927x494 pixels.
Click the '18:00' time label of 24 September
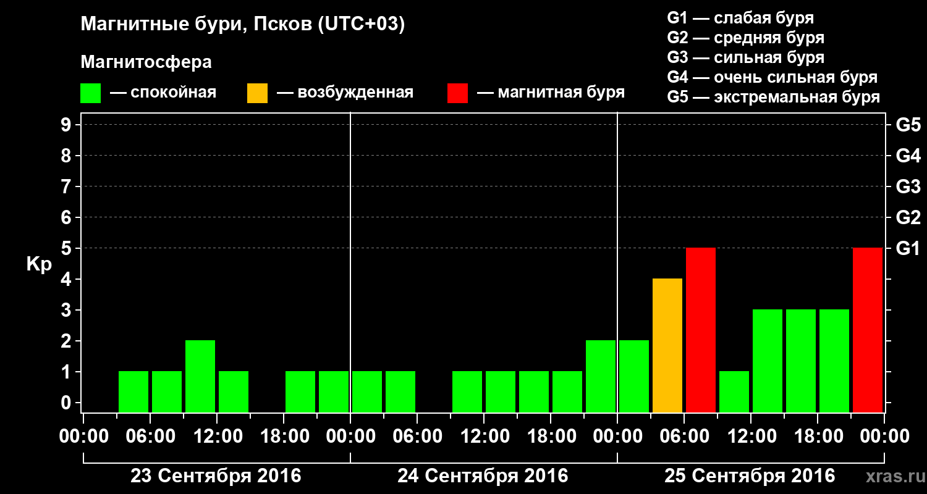click(x=551, y=437)
